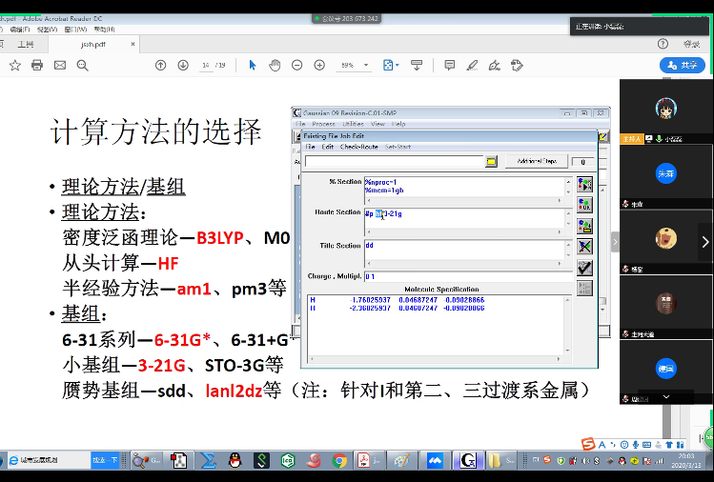Switch to the jsh.pdf tab

[92, 44]
